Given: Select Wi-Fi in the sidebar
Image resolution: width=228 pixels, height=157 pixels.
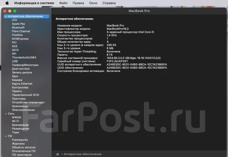Looking at the screenshot, I should pos(16,121).
